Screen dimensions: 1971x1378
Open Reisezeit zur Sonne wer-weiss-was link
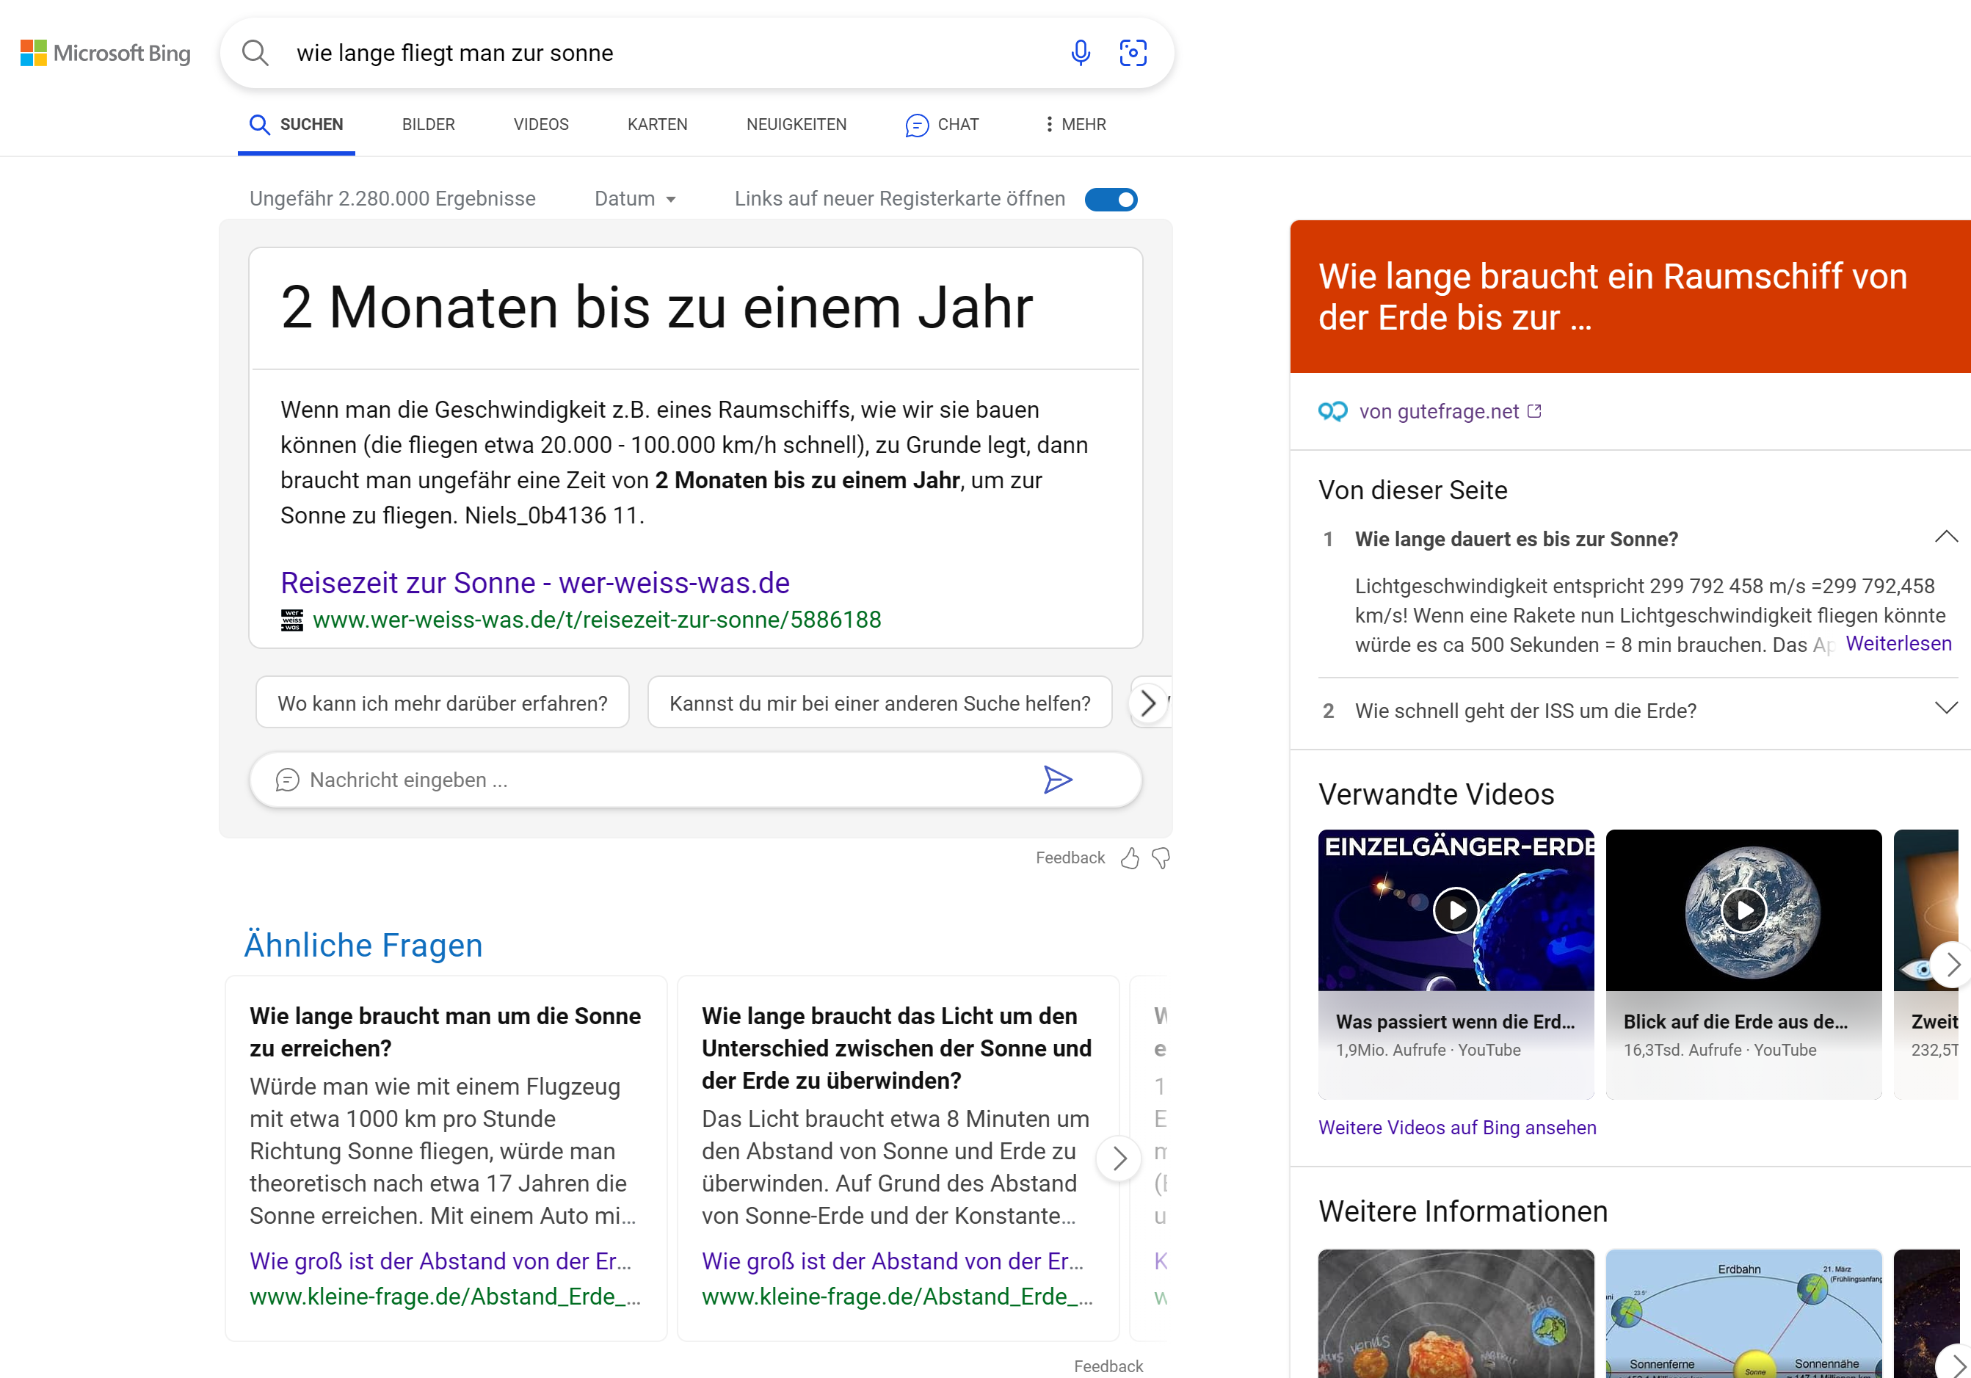pos(535,583)
